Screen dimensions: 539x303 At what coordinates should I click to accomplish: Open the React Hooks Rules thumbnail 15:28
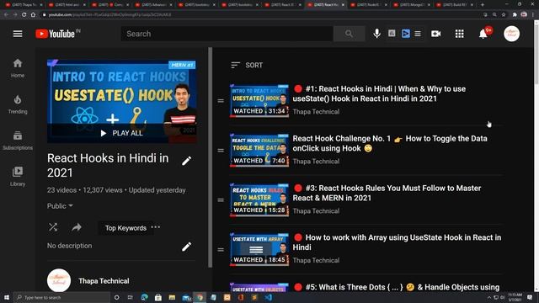[259, 200]
